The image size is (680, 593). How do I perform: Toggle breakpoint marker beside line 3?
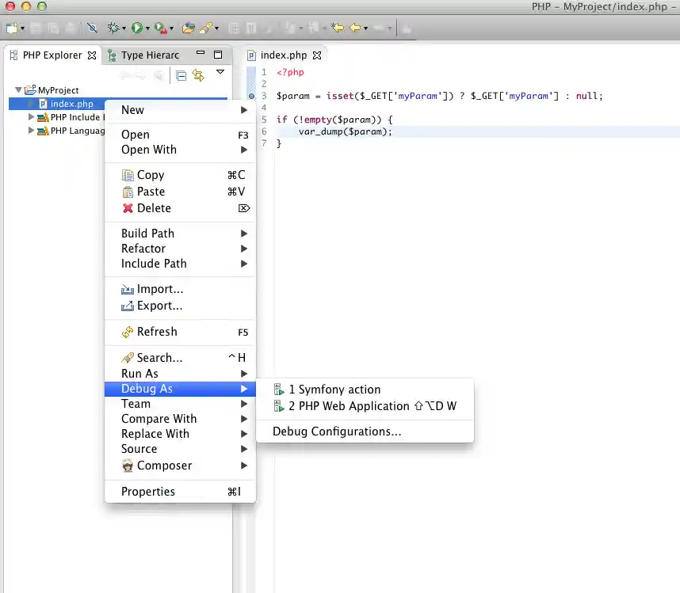252,96
